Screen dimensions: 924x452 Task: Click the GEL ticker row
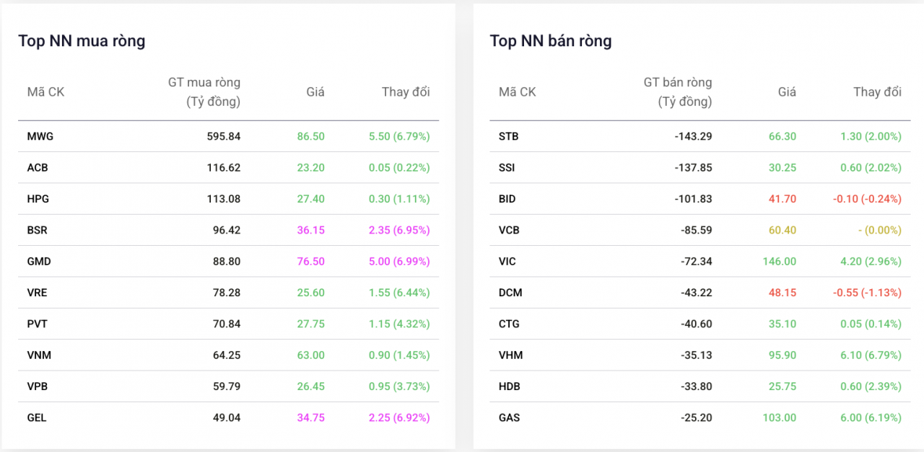(x=37, y=417)
